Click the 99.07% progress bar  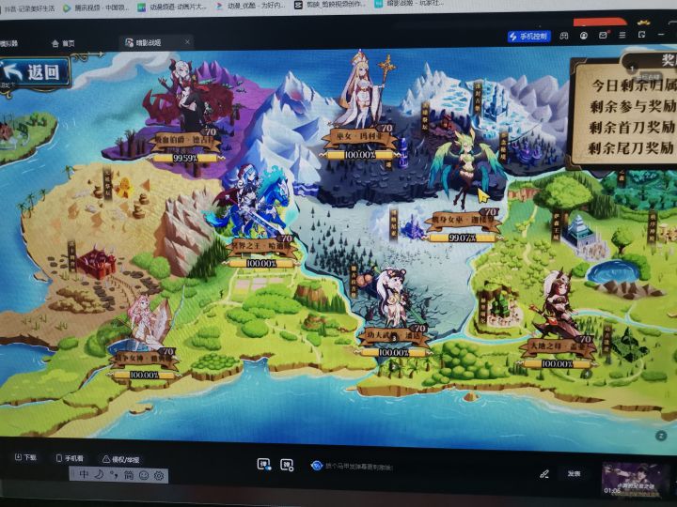pos(462,238)
